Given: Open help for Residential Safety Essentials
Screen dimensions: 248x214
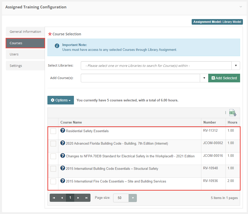Looking at the screenshot, I should pos(63,130).
